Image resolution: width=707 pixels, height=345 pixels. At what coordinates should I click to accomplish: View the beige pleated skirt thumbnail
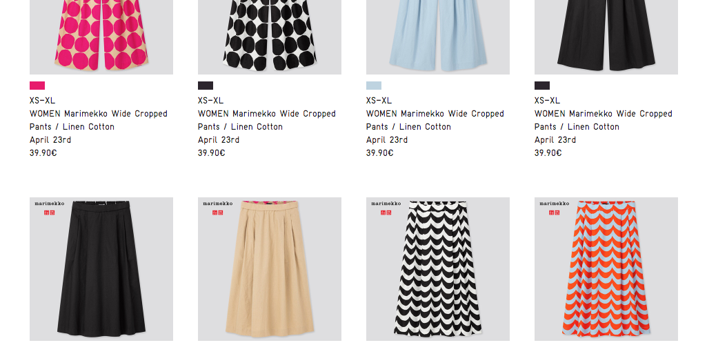click(269, 269)
